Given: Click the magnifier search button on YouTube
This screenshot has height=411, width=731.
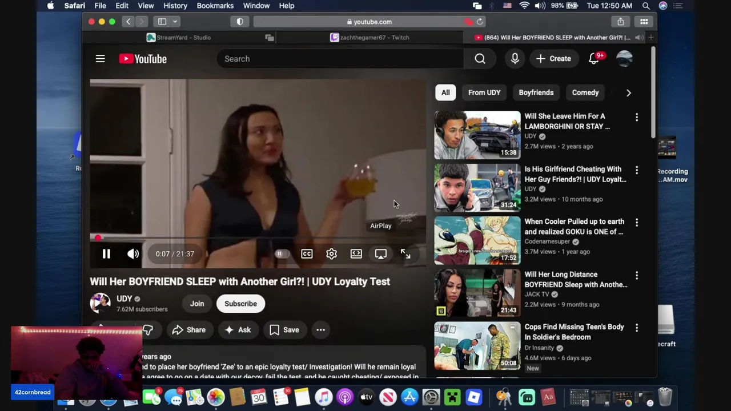Looking at the screenshot, I should pyautogui.click(x=480, y=59).
